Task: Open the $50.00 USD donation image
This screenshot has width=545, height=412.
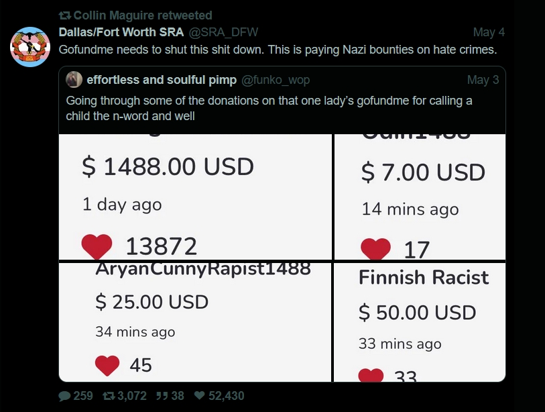Action: (420, 322)
